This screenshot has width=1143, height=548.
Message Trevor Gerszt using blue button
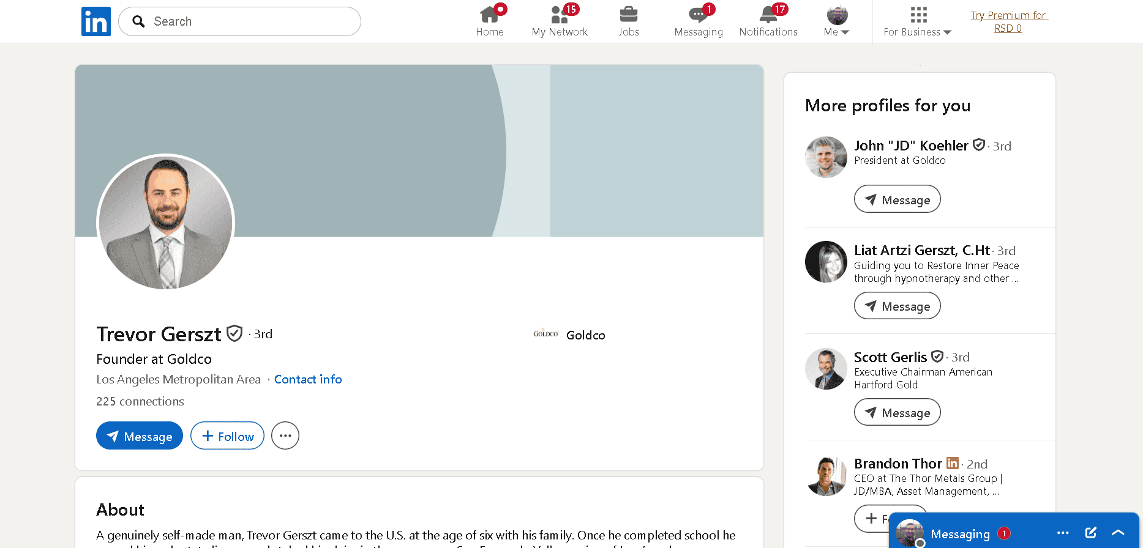tap(140, 435)
